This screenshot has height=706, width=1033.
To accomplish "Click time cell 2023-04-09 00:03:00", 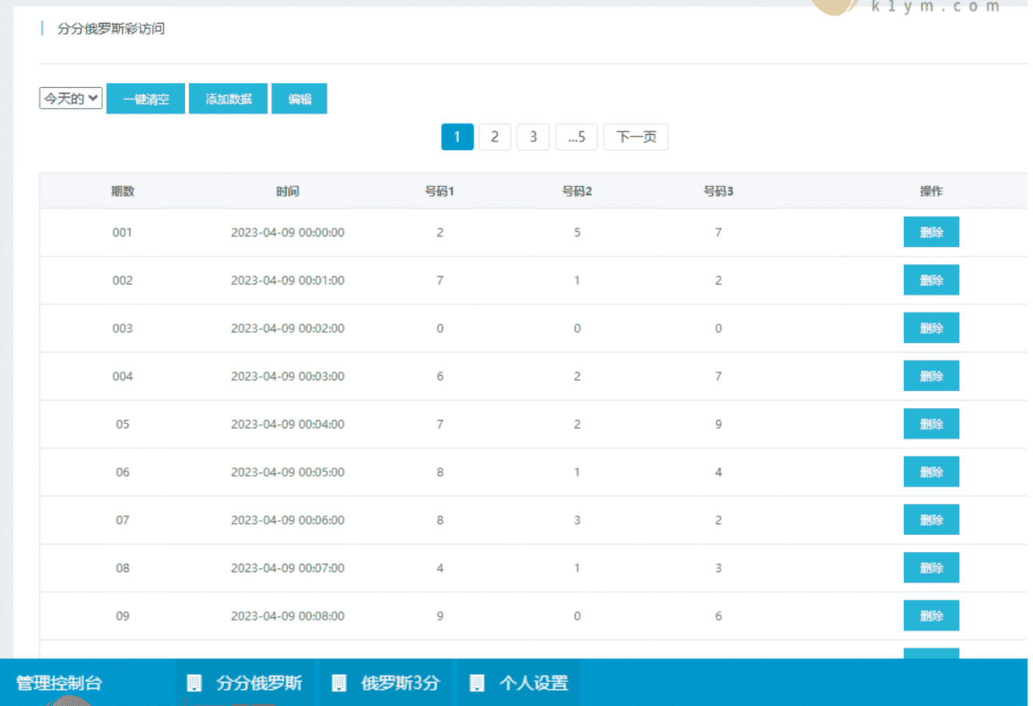I will click(x=288, y=376).
